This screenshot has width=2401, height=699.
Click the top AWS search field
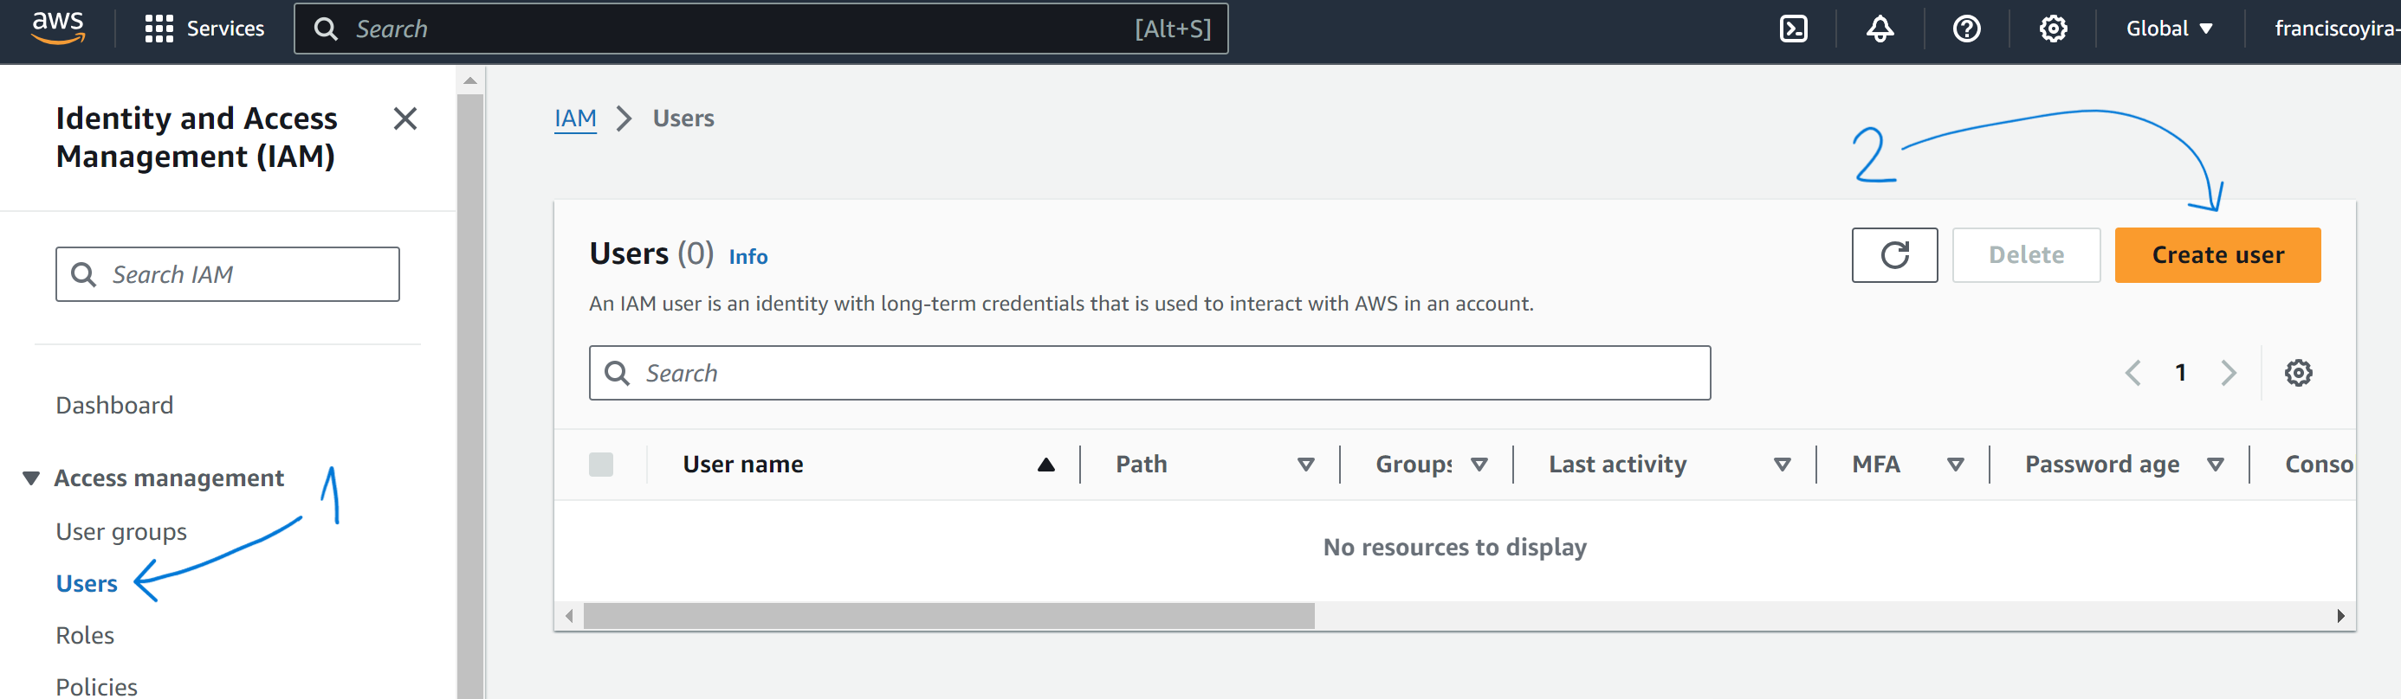760,29
